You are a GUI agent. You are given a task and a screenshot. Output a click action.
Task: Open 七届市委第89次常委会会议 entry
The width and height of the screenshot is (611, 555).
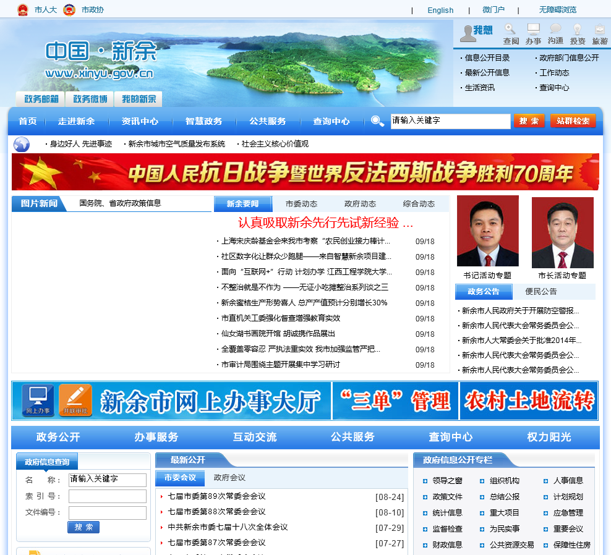click(x=216, y=496)
